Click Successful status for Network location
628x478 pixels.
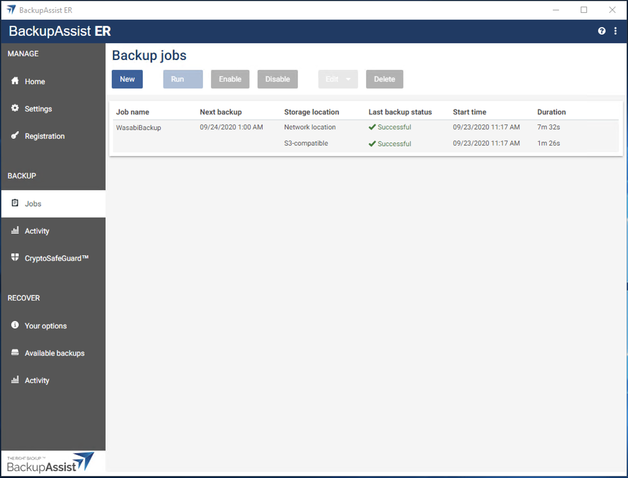pos(394,127)
